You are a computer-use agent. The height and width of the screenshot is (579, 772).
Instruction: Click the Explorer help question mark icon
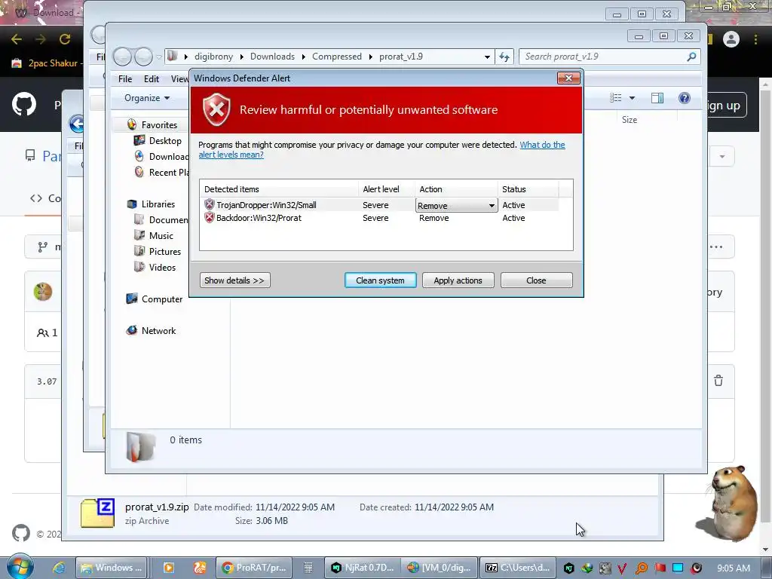pos(685,98)
